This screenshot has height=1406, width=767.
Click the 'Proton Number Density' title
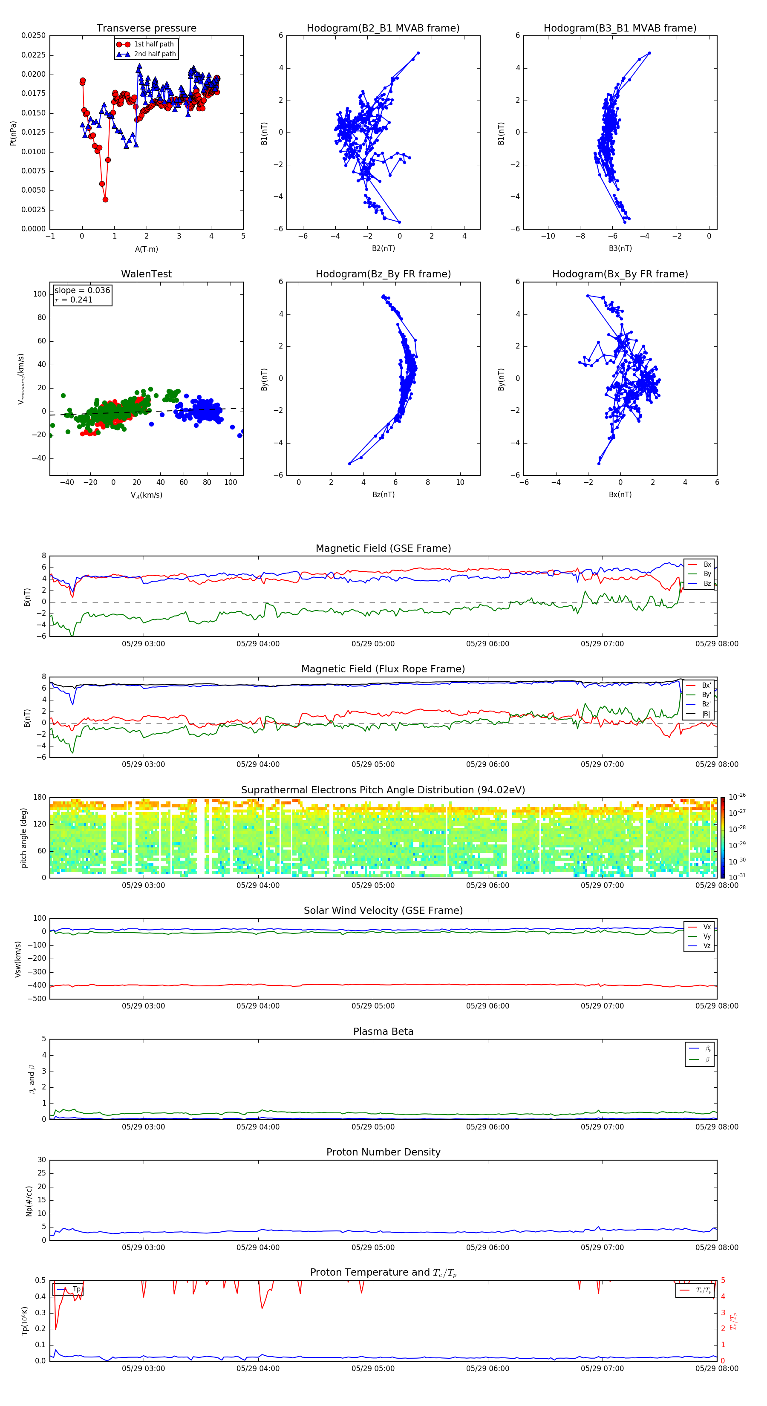click(383, 1152)
